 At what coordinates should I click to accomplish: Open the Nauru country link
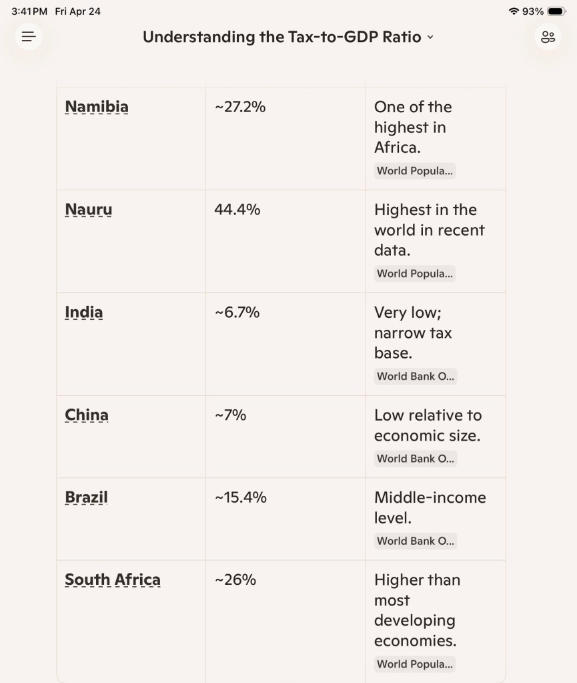[88, 210]
